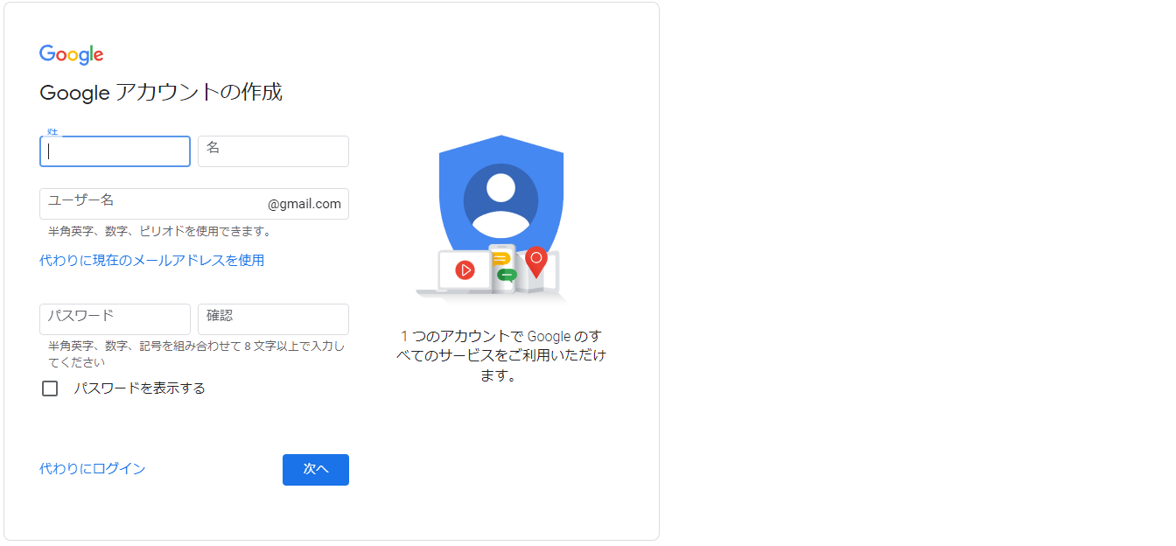This screenshot has width=1176, height=546.
Task: Open the 代わりにログイン link
Action: (93, 469)
